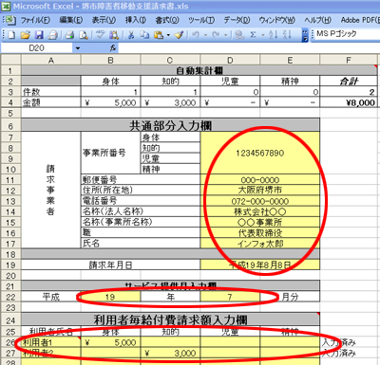Open the Paste options dropdown arrow
The image size is (380, 365).
pyautogui.click(x=168, y=35)
